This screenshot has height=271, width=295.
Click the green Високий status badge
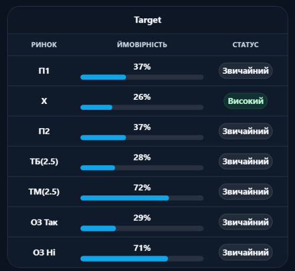click(245, 101)
